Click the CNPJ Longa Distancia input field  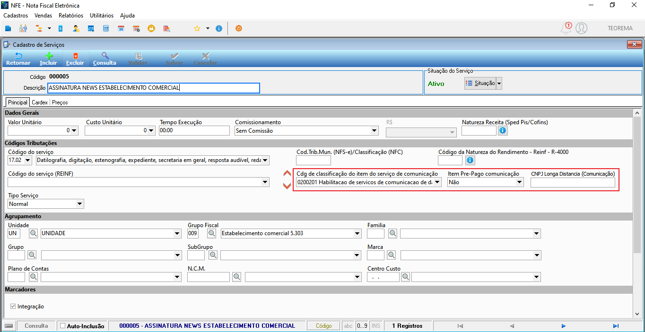tap(573, 182)
